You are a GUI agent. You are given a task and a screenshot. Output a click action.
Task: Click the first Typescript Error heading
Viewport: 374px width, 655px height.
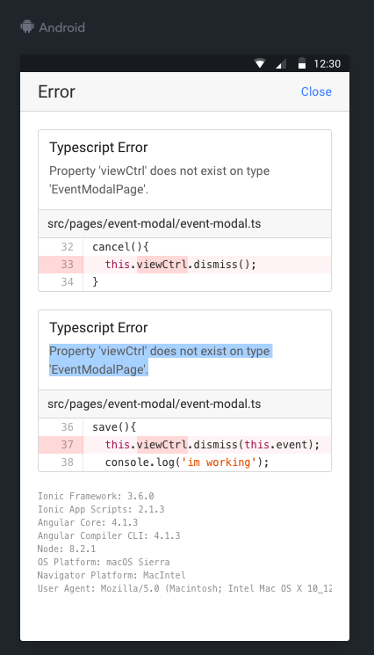[98, 148]
